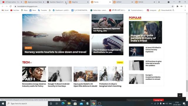Open the News bookmark
The width and height of the screenshot is (188, 106).
point(33,10)
